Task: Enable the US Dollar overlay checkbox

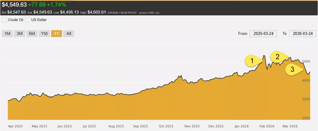Action: click(x=27, y=20)
